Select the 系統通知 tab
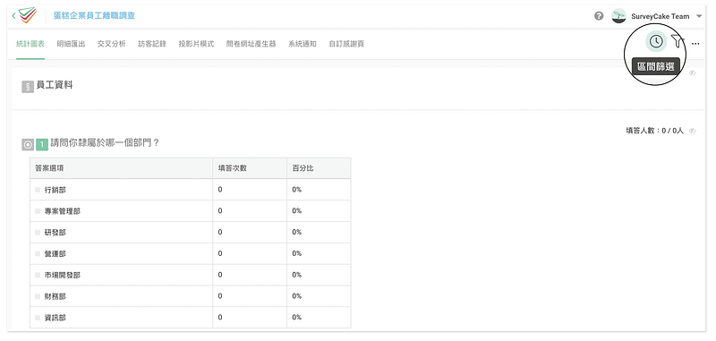This screenshot has height=341, width=716. point(303,44)
